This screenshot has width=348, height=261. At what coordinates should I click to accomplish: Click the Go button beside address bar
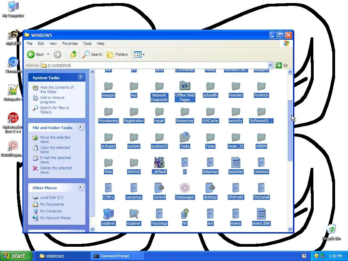(x=282, y=65)
